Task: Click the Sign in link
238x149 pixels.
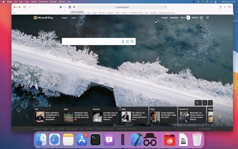Action: [x=183, y=18]
